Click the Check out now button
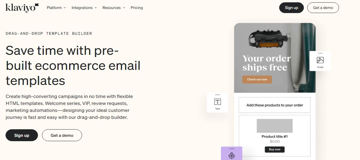 point(257,79)
